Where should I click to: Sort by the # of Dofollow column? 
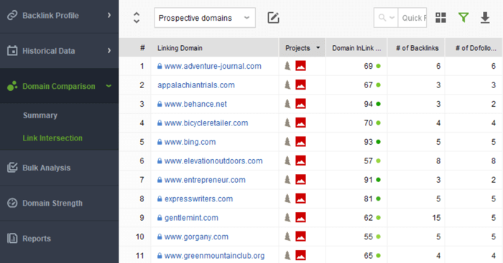tap(474, 48)
